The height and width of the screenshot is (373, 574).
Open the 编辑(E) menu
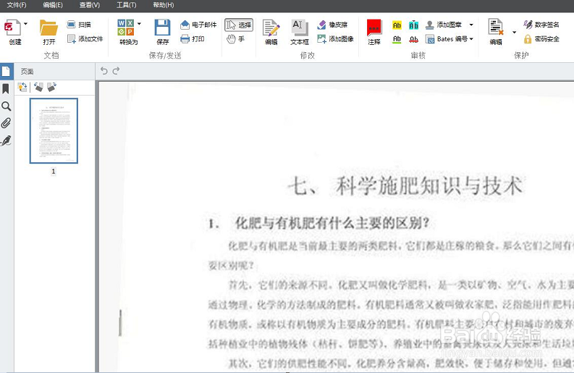coord(53,5)
